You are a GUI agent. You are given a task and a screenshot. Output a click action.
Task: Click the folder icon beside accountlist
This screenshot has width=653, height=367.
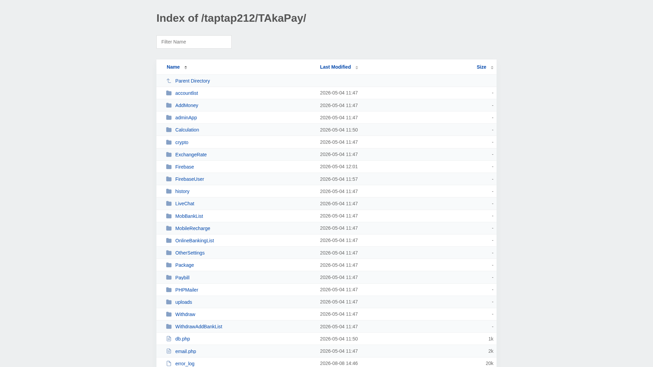tap(169, 93)
